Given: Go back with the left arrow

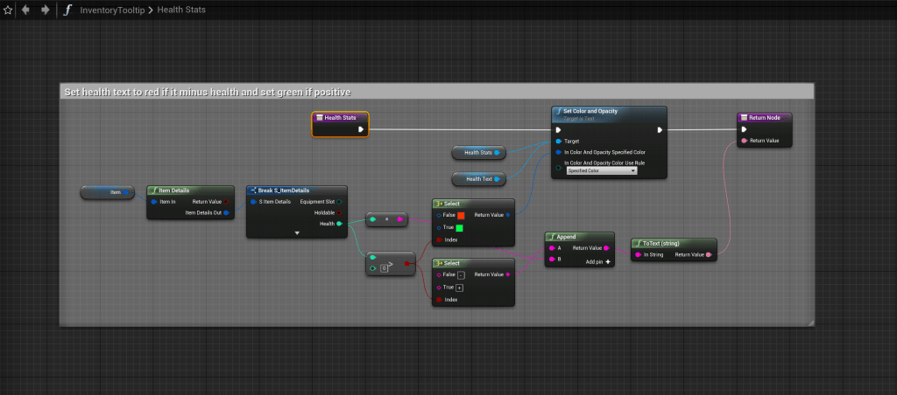Looking at the screenshot, I should tap(25, 10).
